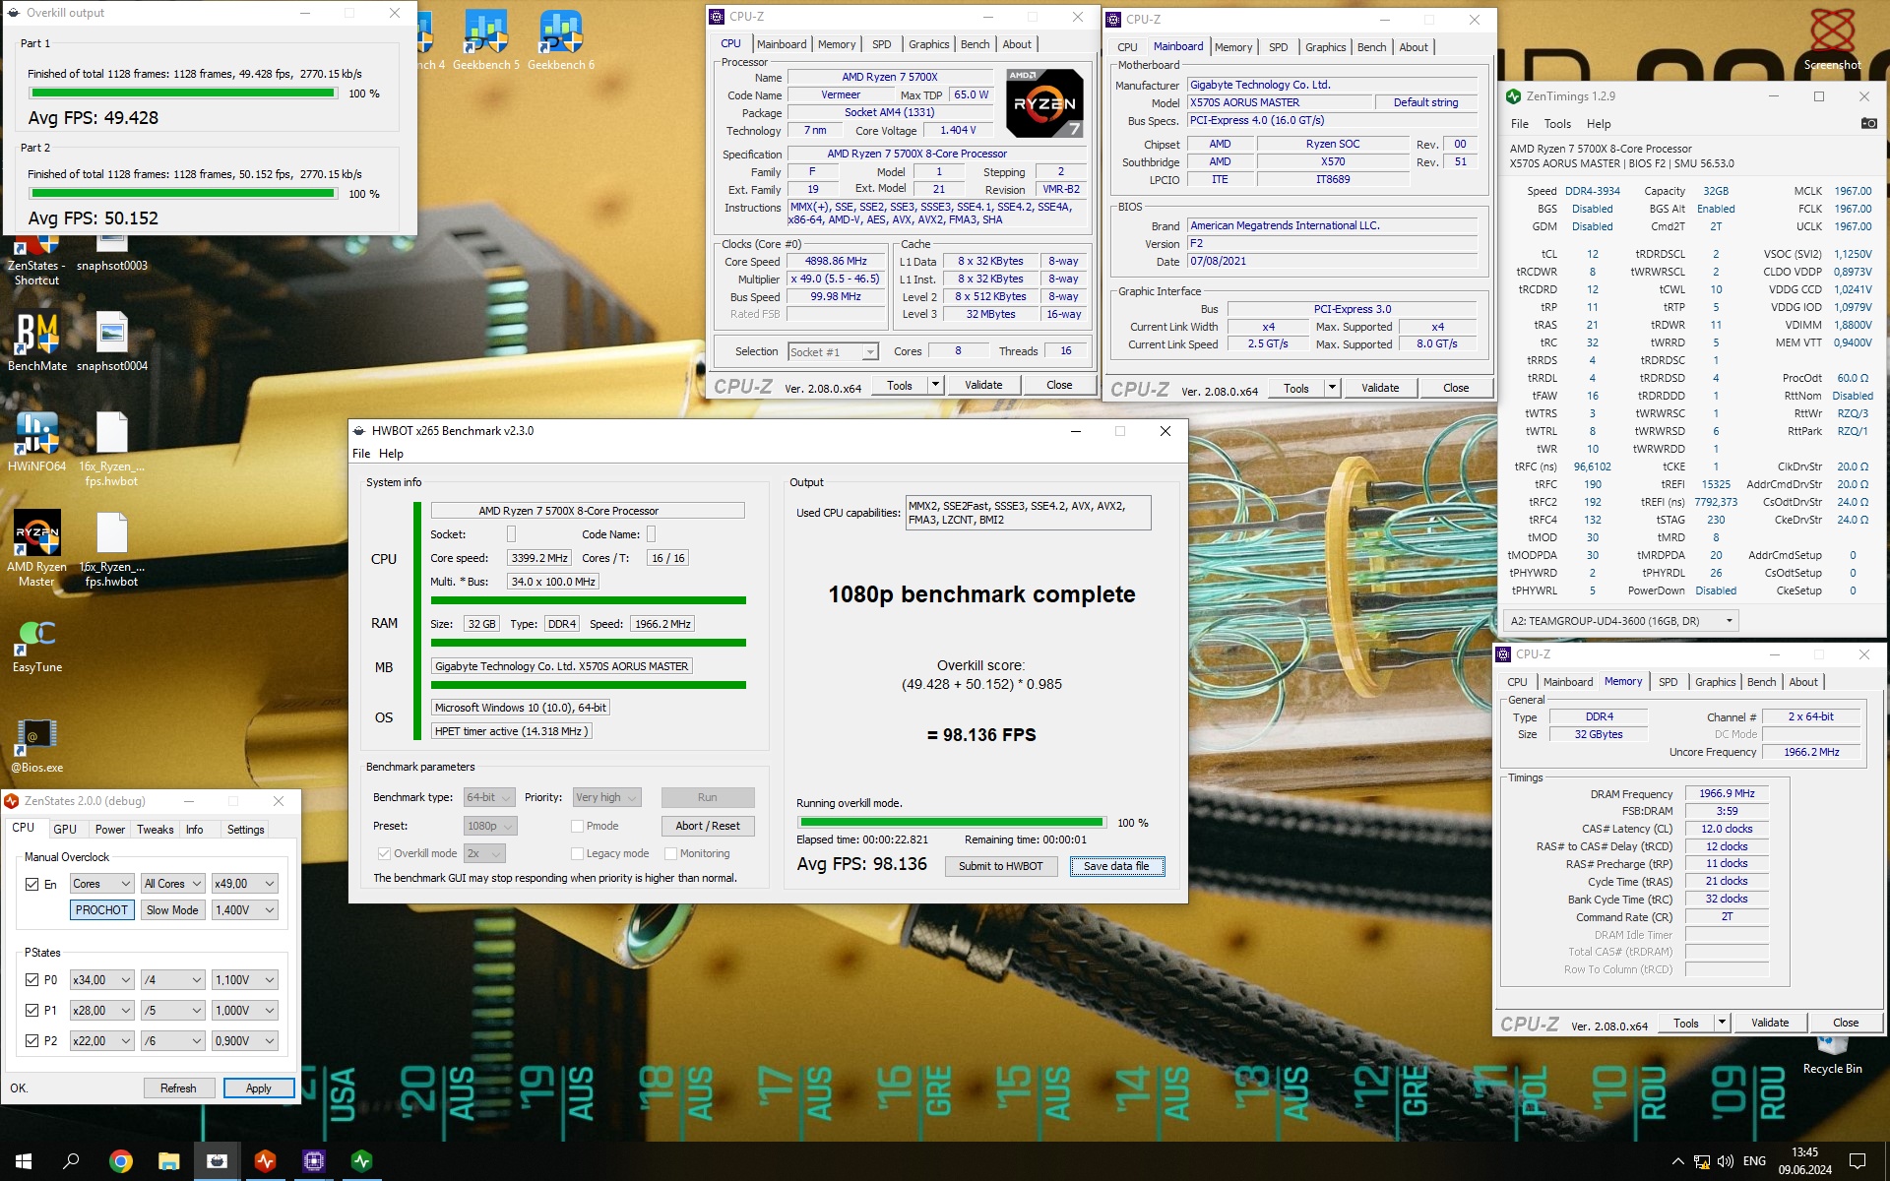Open the 1,400V voltage dropdown
Screen dimensions: 1890x1181
coord(245,910)
